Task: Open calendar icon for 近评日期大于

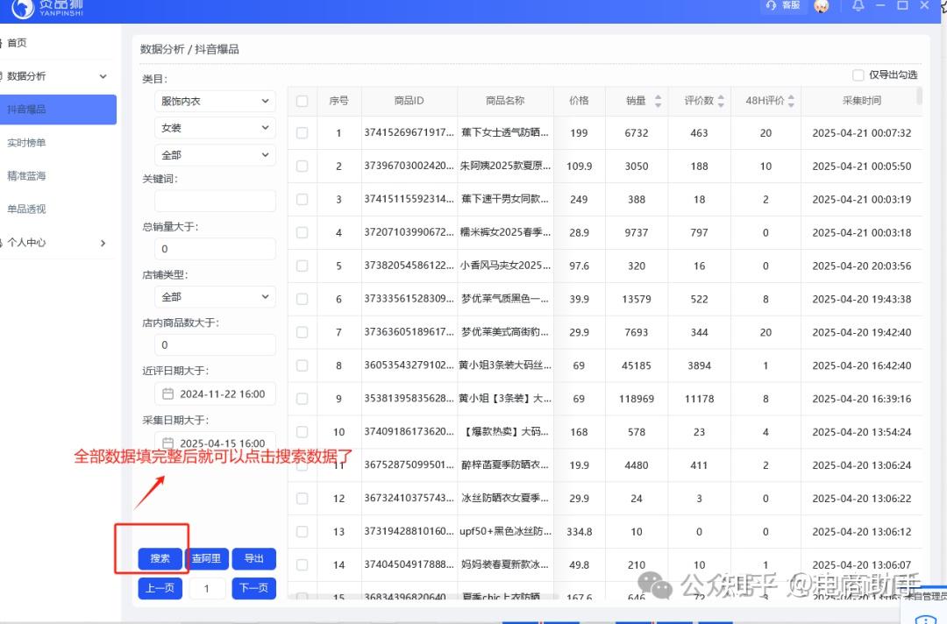Action: tap(168, 394)
